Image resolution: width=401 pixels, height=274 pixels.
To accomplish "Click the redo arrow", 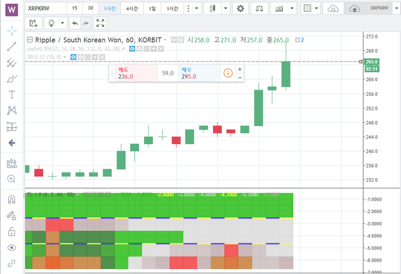I will click(x=86, y=23).
